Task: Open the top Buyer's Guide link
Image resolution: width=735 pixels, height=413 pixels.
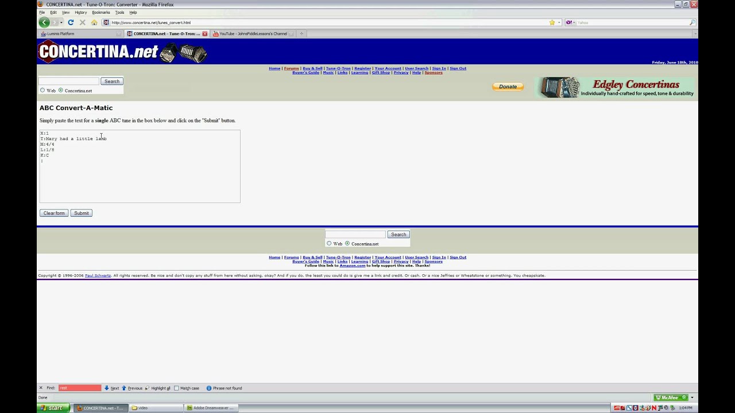Action: click(305, 72)
